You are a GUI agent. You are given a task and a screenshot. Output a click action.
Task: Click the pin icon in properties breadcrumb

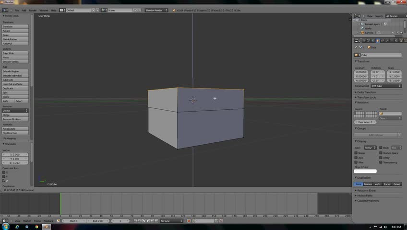coord(356,47)
